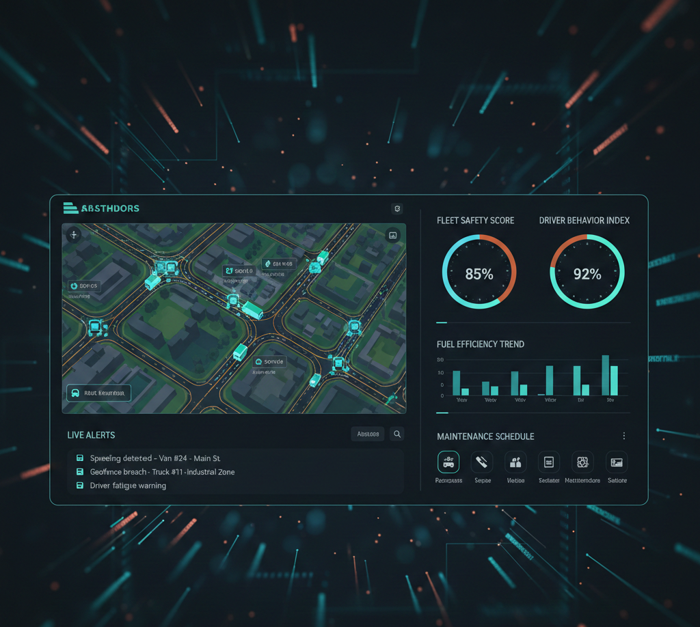Open Maintenance Schedule three-dot menu
The image size is (700, 627).
pyautogui.click(x=623, y=436)
